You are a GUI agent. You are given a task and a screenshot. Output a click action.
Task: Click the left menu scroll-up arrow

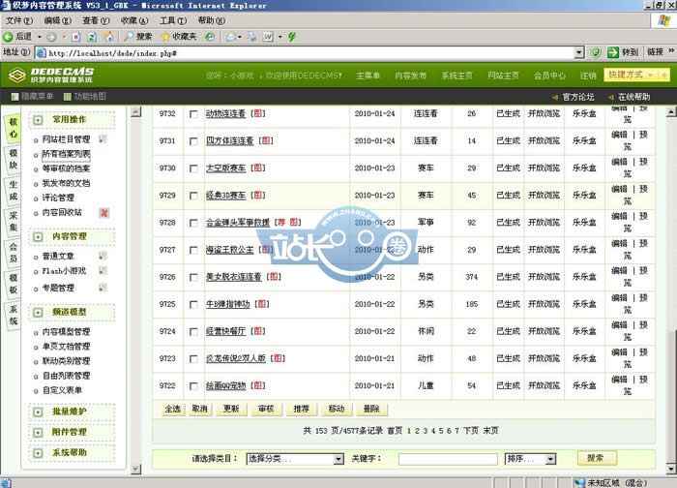click(135, 112)
